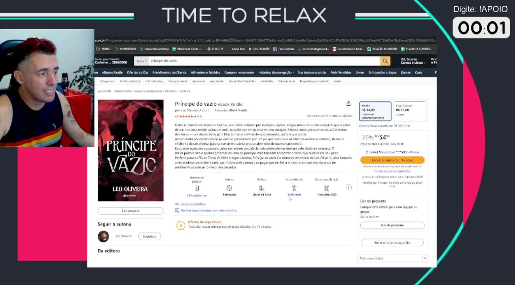This screenshot has height=285, width=515.
Task: Open the Facul MAMÃE bookmark
Action: (x=259, y=49)
